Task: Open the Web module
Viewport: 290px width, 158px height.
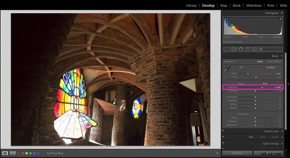Action: click(283, 5)
